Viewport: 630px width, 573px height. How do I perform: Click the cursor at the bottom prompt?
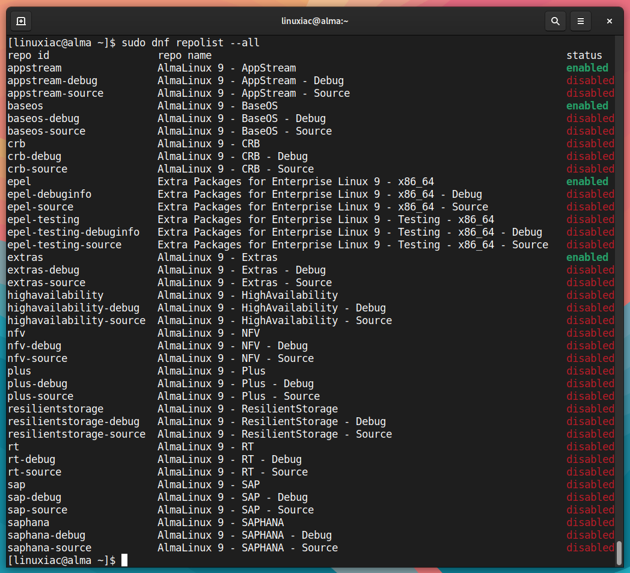[x=124, y=560]
